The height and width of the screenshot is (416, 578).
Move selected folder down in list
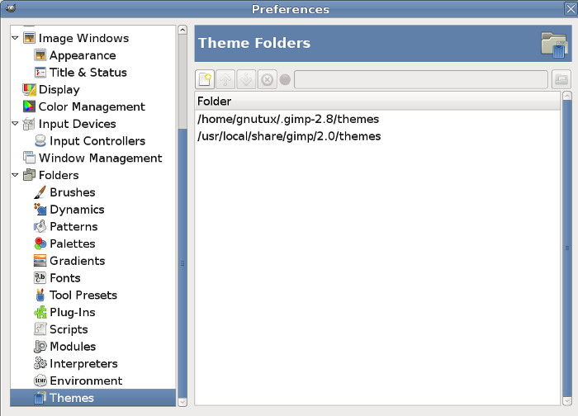click(x=246, y=79)
